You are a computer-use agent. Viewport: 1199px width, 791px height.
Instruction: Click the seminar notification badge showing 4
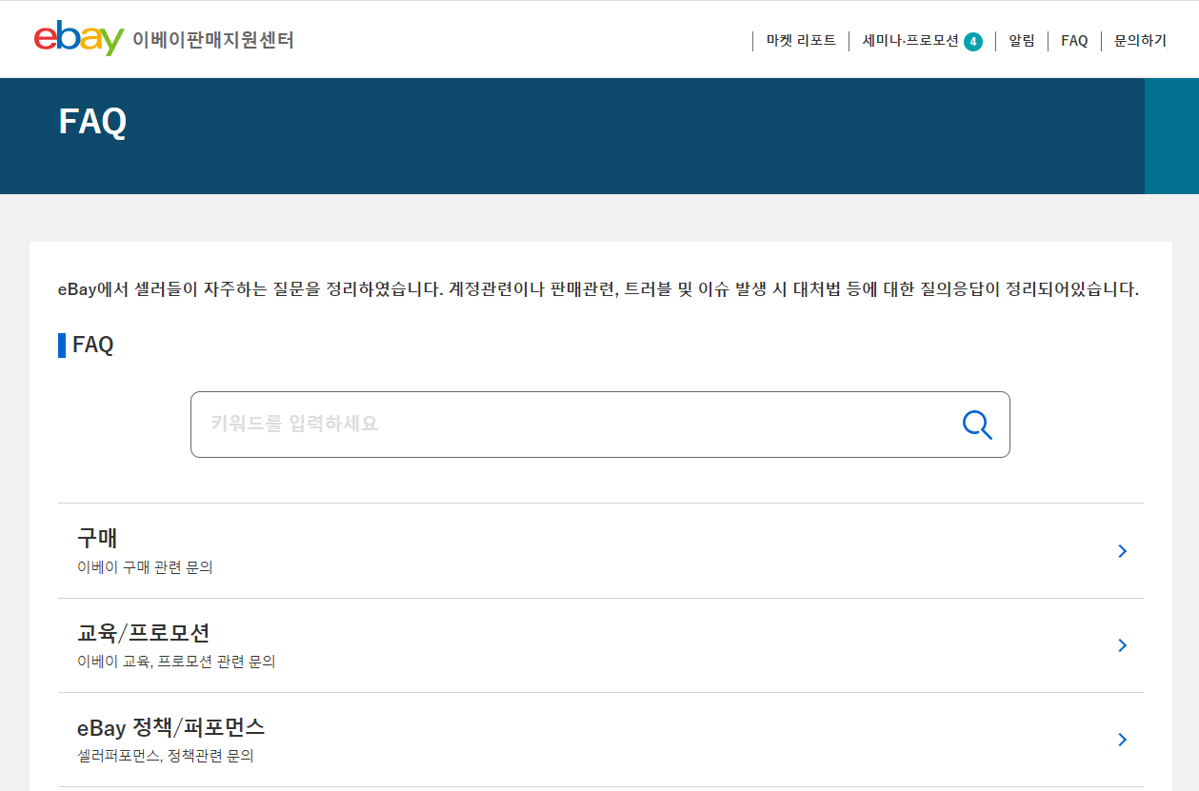coord(972,41)
